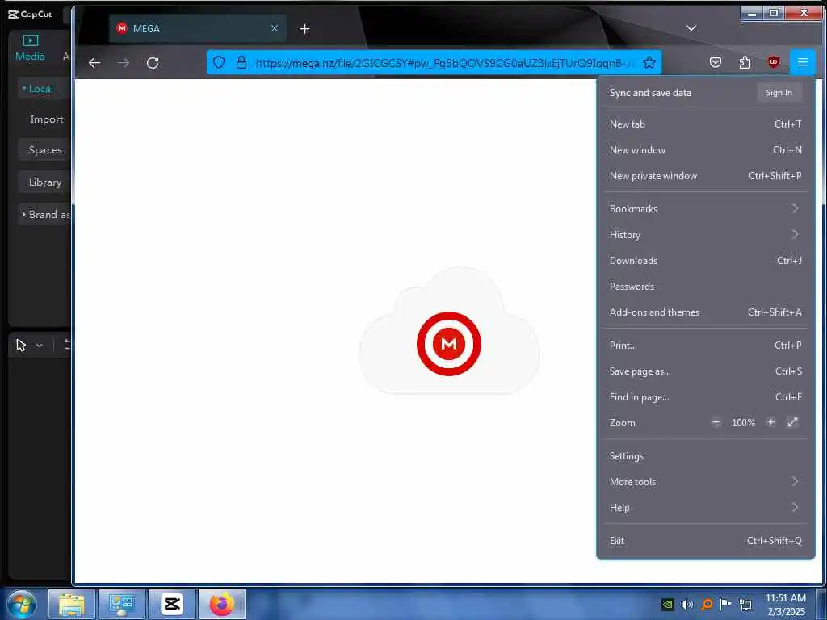Open a new tab with plus icon
This screenshot has width=827, height=620.
304,29
